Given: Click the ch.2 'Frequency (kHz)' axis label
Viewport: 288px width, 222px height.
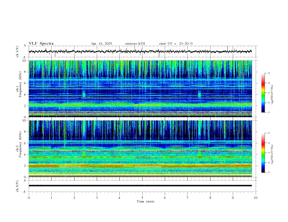Looking at the screenshot, I should [x=20, y=144].
